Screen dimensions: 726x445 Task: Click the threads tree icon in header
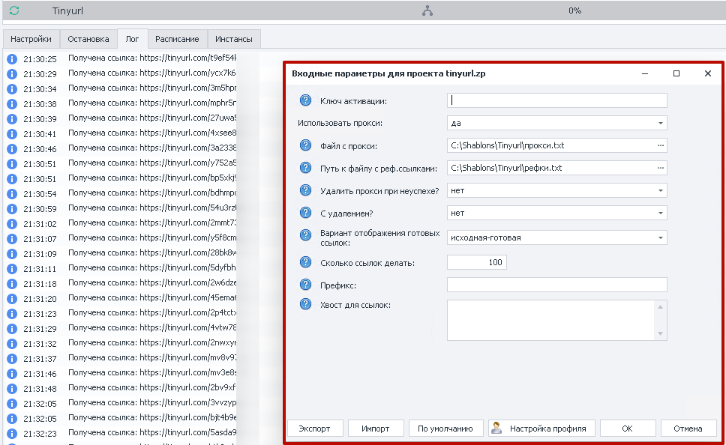tap(427, 10)
